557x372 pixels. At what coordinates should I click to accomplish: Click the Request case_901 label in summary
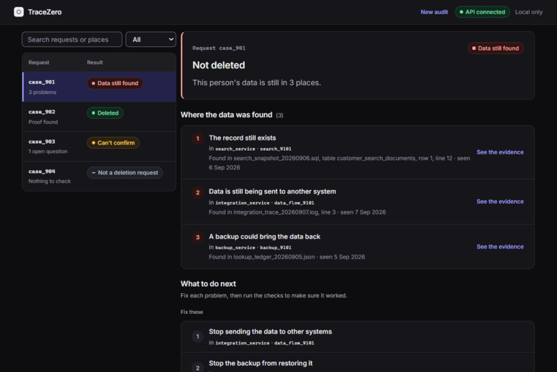(x=219, y=48)
